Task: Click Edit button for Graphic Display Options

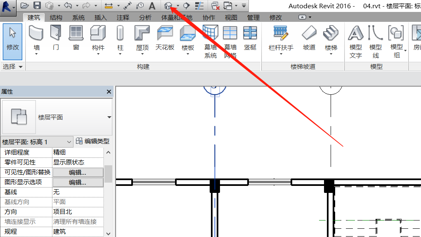Action: [x=78, y=182]
